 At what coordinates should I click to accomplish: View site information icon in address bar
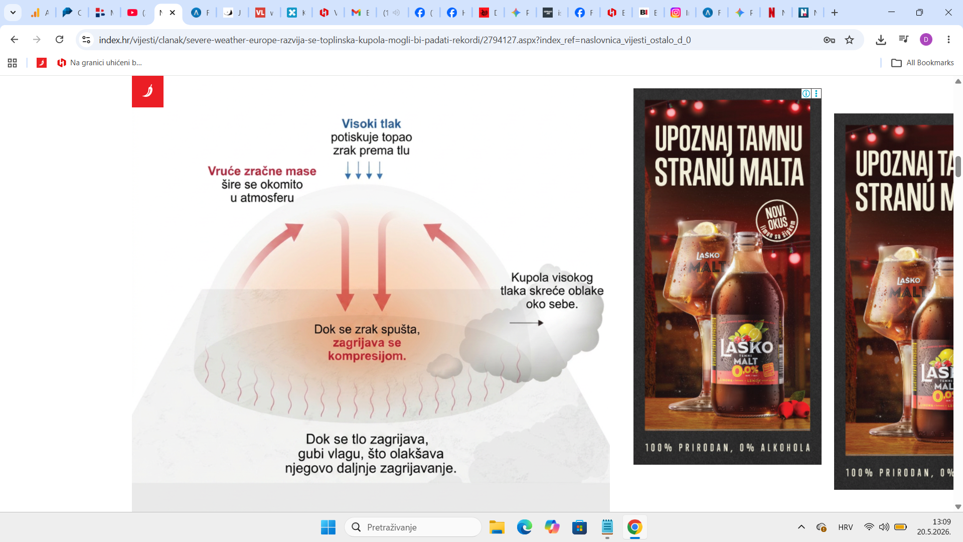click(x=86, y=40)
